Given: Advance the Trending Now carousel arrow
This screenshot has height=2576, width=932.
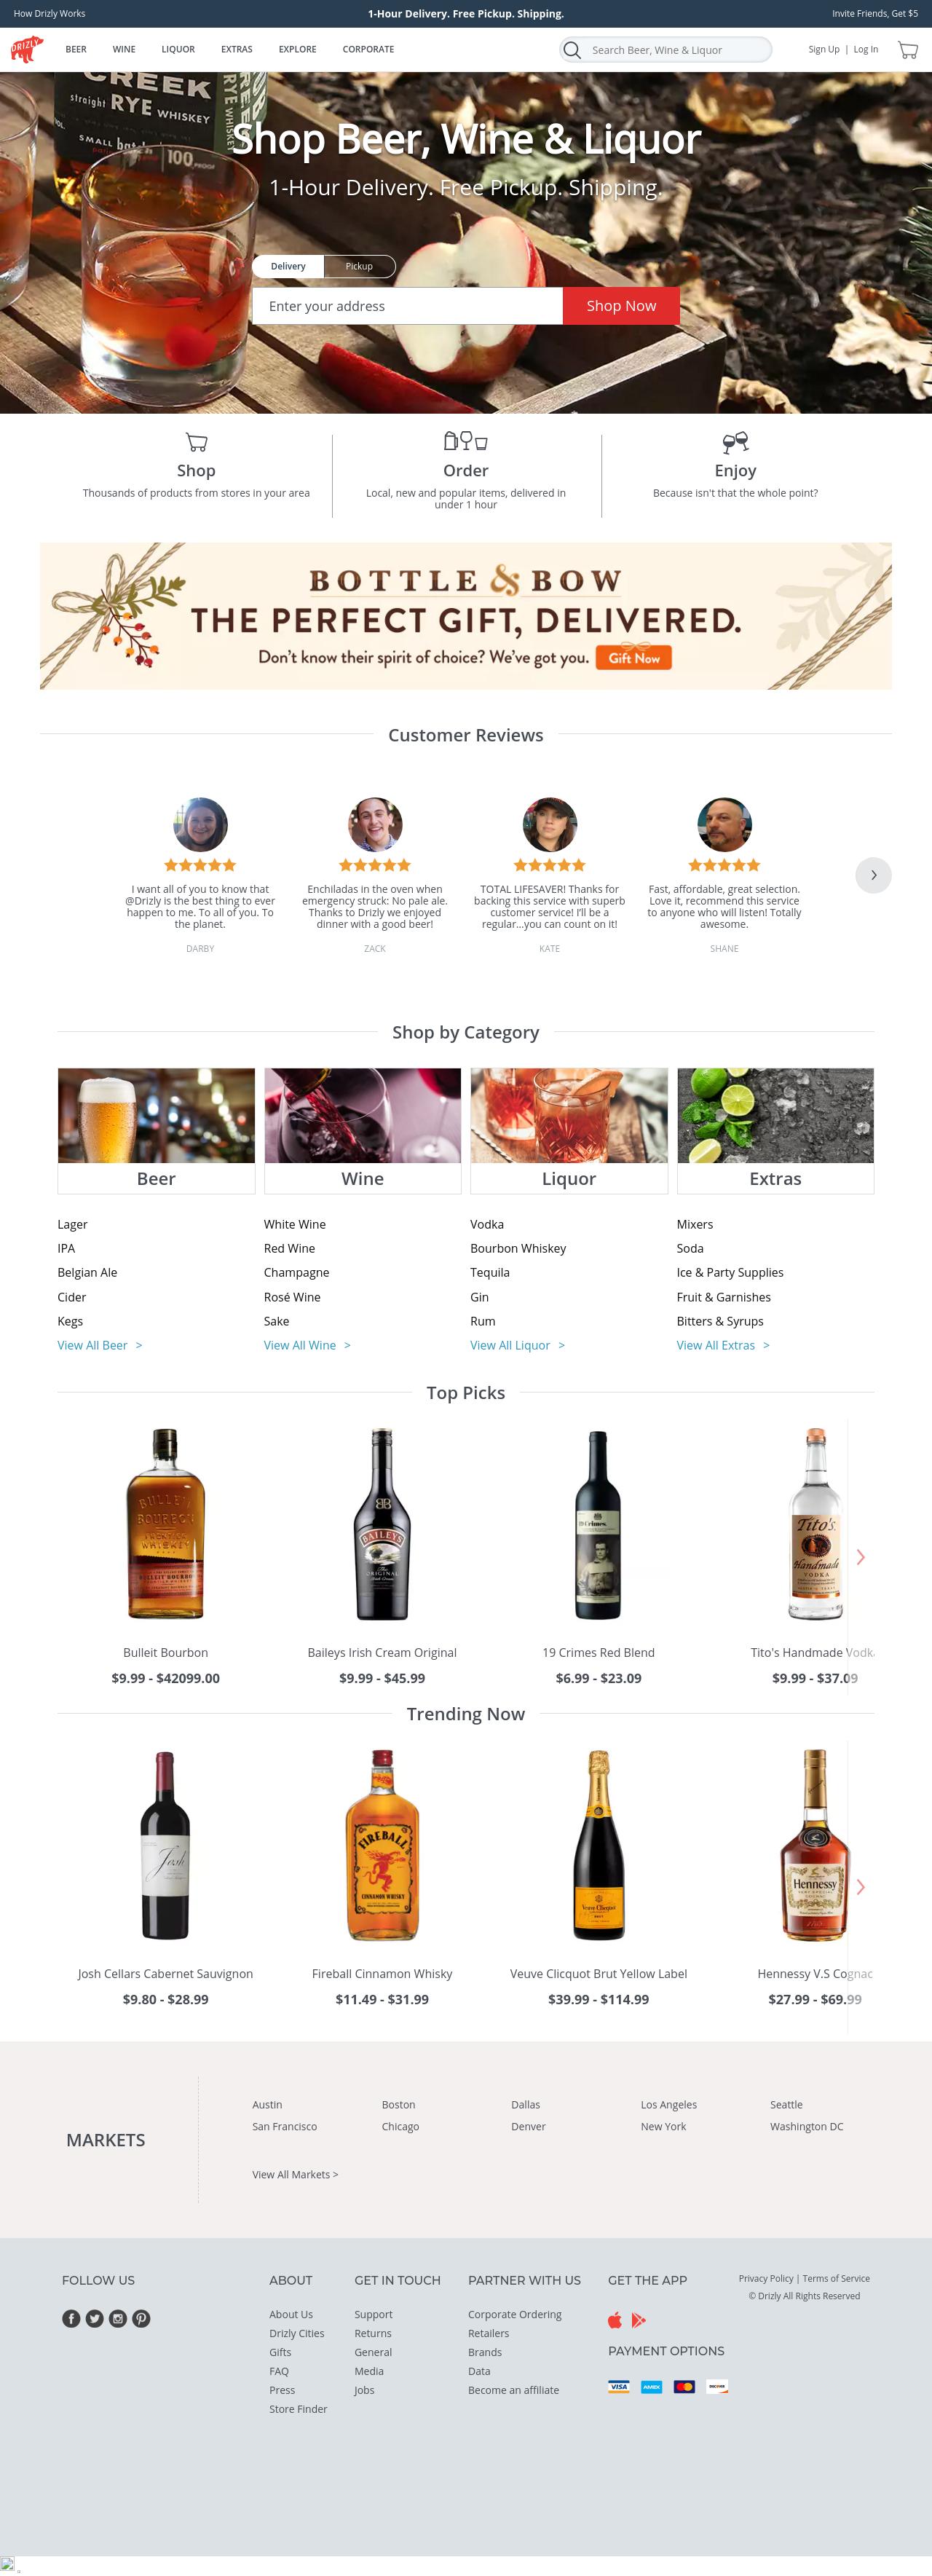Looking at the screenshot, I should (x=860, y=1887).
